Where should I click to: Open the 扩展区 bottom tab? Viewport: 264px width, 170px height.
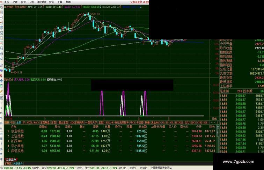tap(8, 163)
